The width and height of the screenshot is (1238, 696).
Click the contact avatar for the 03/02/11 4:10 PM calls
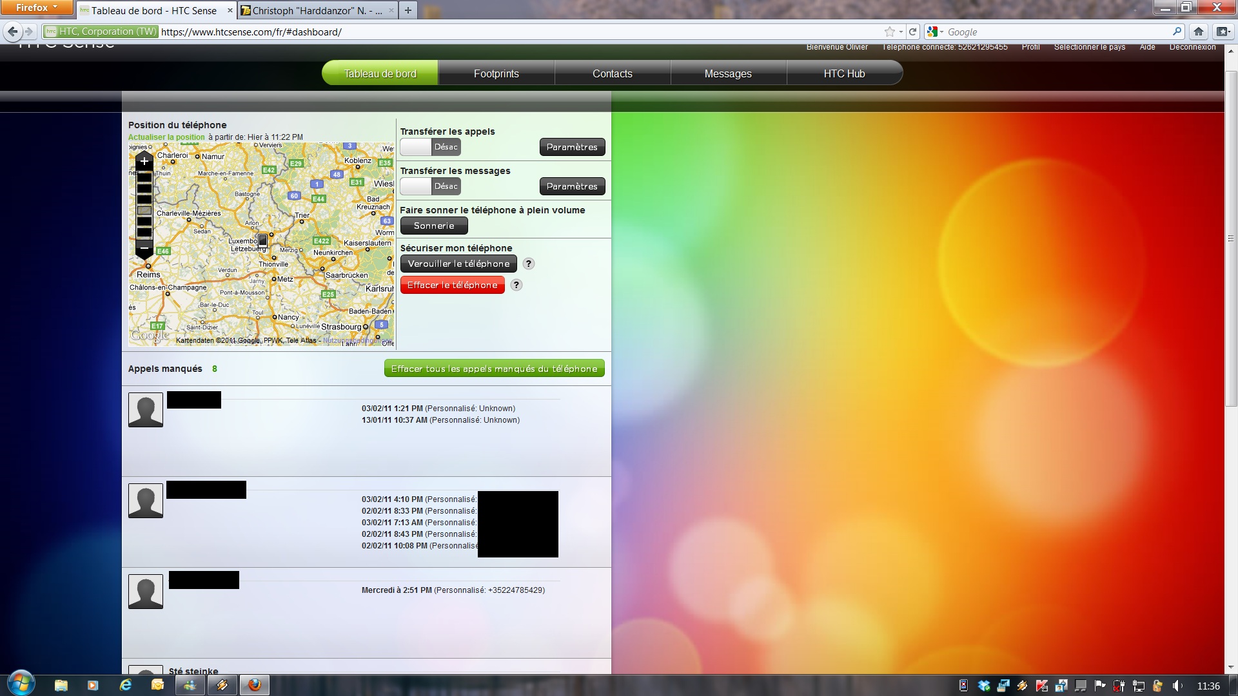(146, 501)
